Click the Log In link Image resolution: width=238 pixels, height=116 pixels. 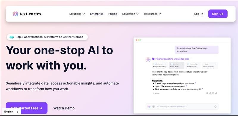(x=199, y=14)
